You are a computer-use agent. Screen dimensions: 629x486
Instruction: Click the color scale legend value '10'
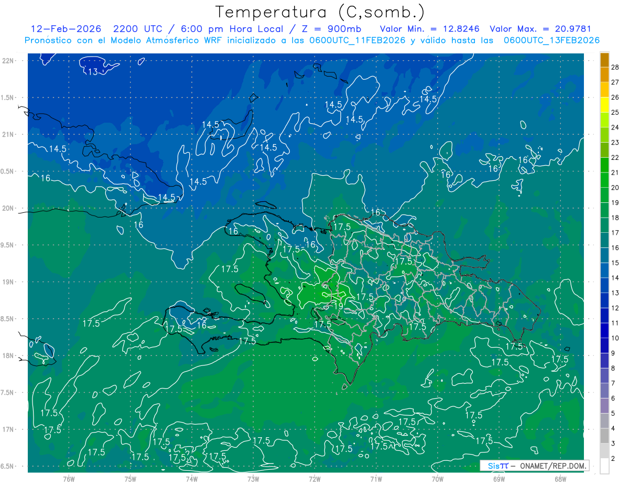click(615, 338)
